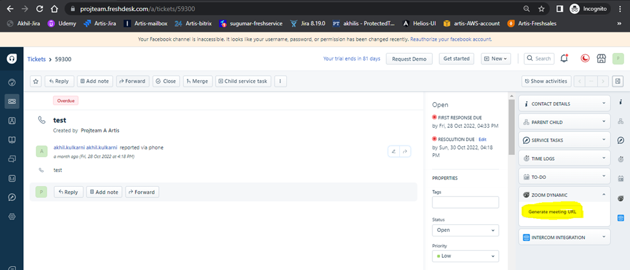Open the Status dropdown showing Open

tap(465, 230)
